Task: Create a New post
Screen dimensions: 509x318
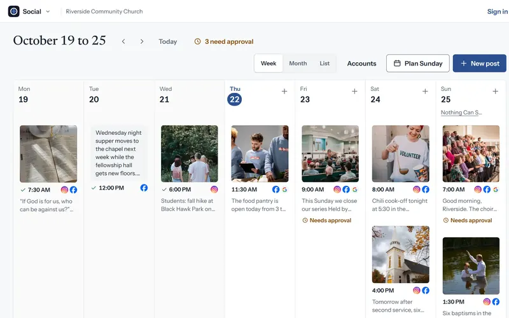Action: pyautogui.click(x=480, y=63)
